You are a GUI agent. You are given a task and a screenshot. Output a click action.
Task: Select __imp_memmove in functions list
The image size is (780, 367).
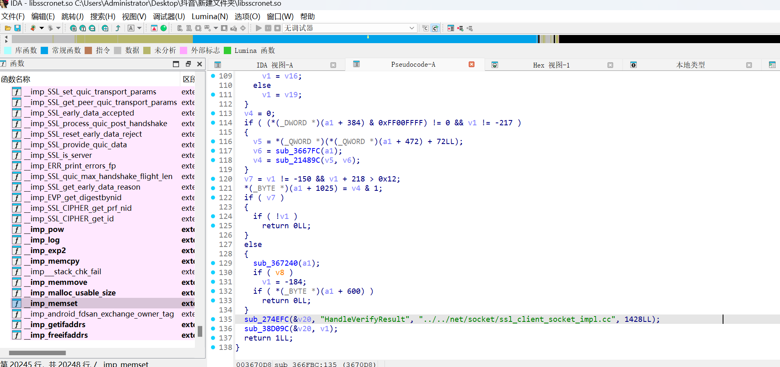(x=59, y=282)
